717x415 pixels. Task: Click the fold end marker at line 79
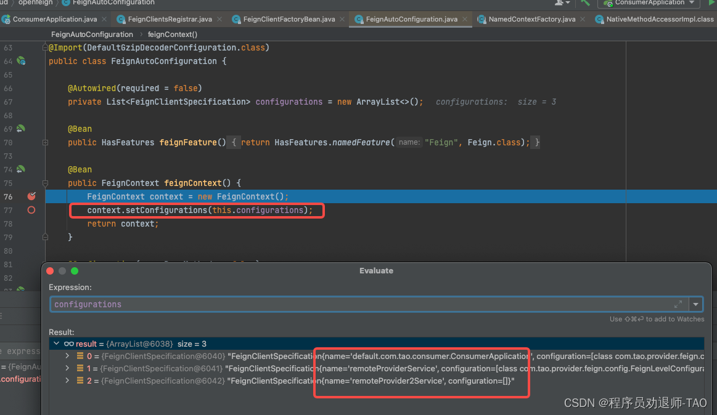click(x=45, y=237)
